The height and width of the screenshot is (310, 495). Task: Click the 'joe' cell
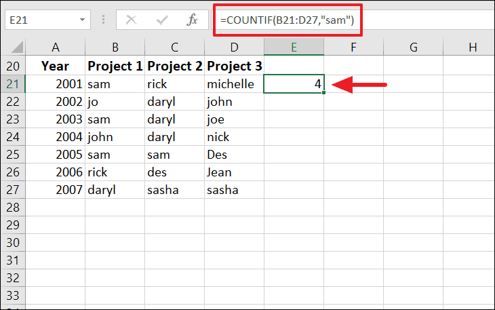pyautogui.click(x=234, y=119)
